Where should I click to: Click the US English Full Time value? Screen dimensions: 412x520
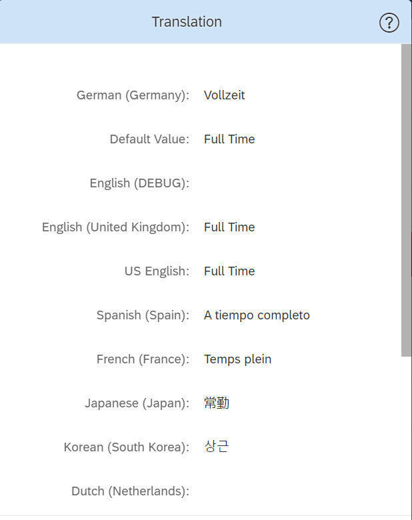click(229, 271)
